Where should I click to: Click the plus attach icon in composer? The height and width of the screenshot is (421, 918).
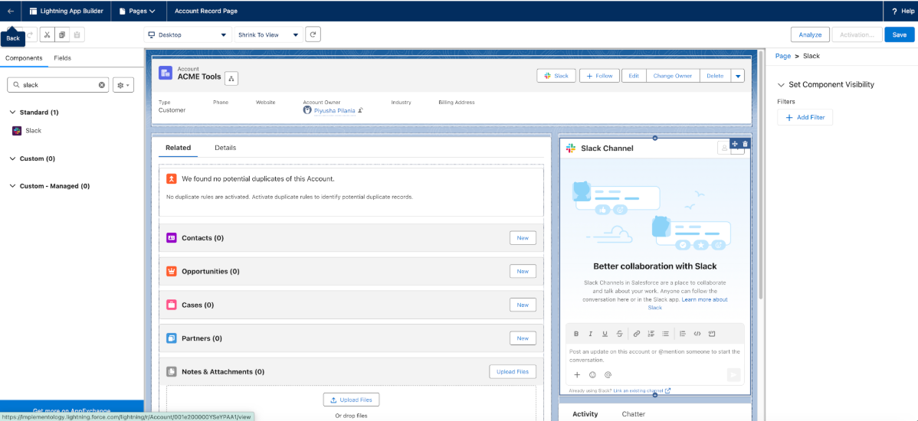[x=577, y=375]
